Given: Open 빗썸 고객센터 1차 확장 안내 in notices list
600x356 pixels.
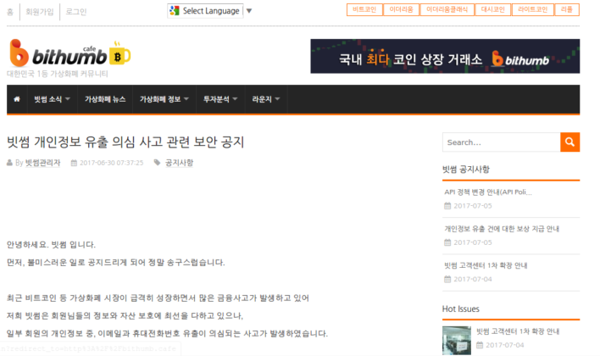Looking at the screenshot, I should point(486,265).
